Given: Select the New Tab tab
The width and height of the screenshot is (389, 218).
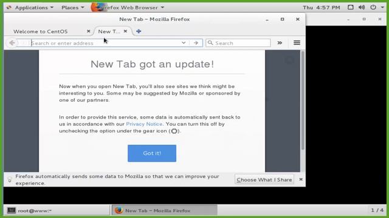Looking at the screenshot, I should (109, 31).
